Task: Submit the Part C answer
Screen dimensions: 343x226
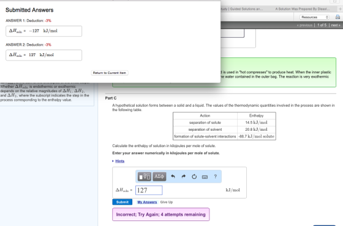Action: [123, 202]
